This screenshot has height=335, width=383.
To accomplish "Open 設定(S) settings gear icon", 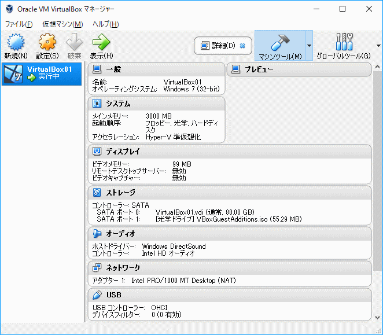I will pos(47,42).
